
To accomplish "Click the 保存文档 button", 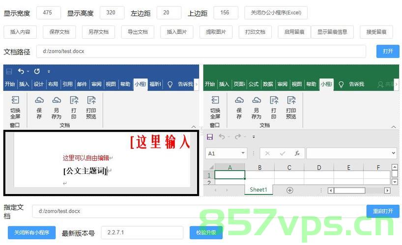I will tap(59, 32).
